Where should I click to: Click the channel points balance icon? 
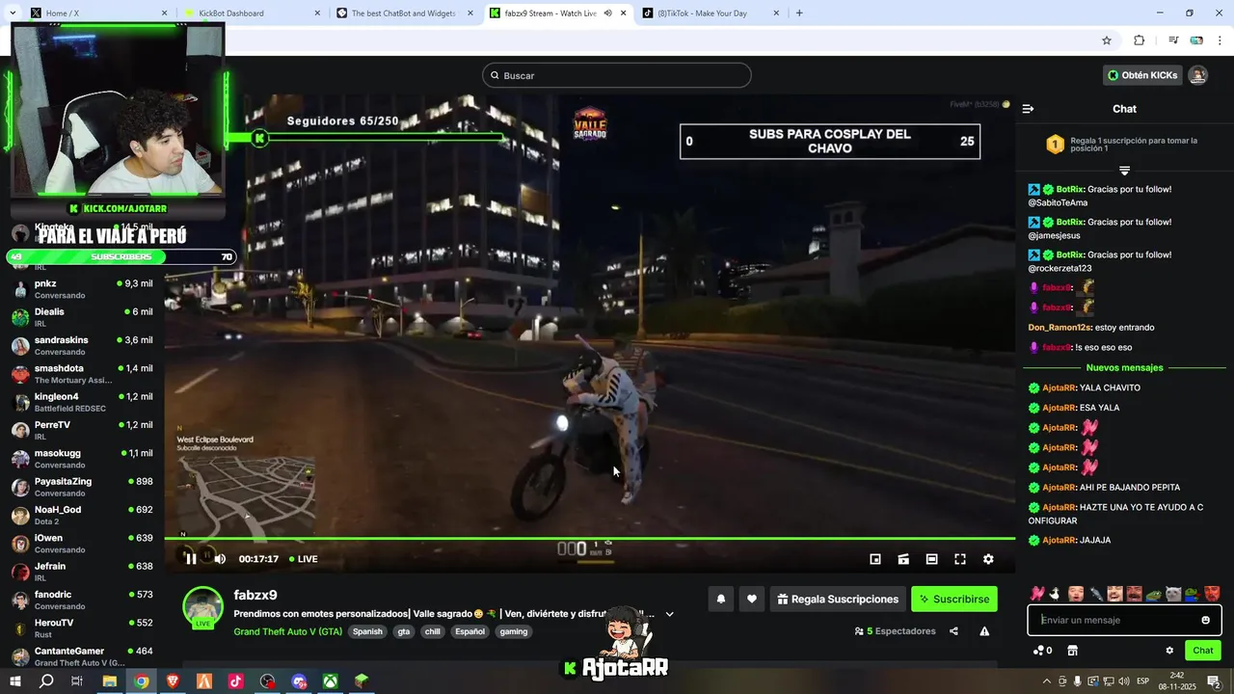click(x=1042, y=651)
